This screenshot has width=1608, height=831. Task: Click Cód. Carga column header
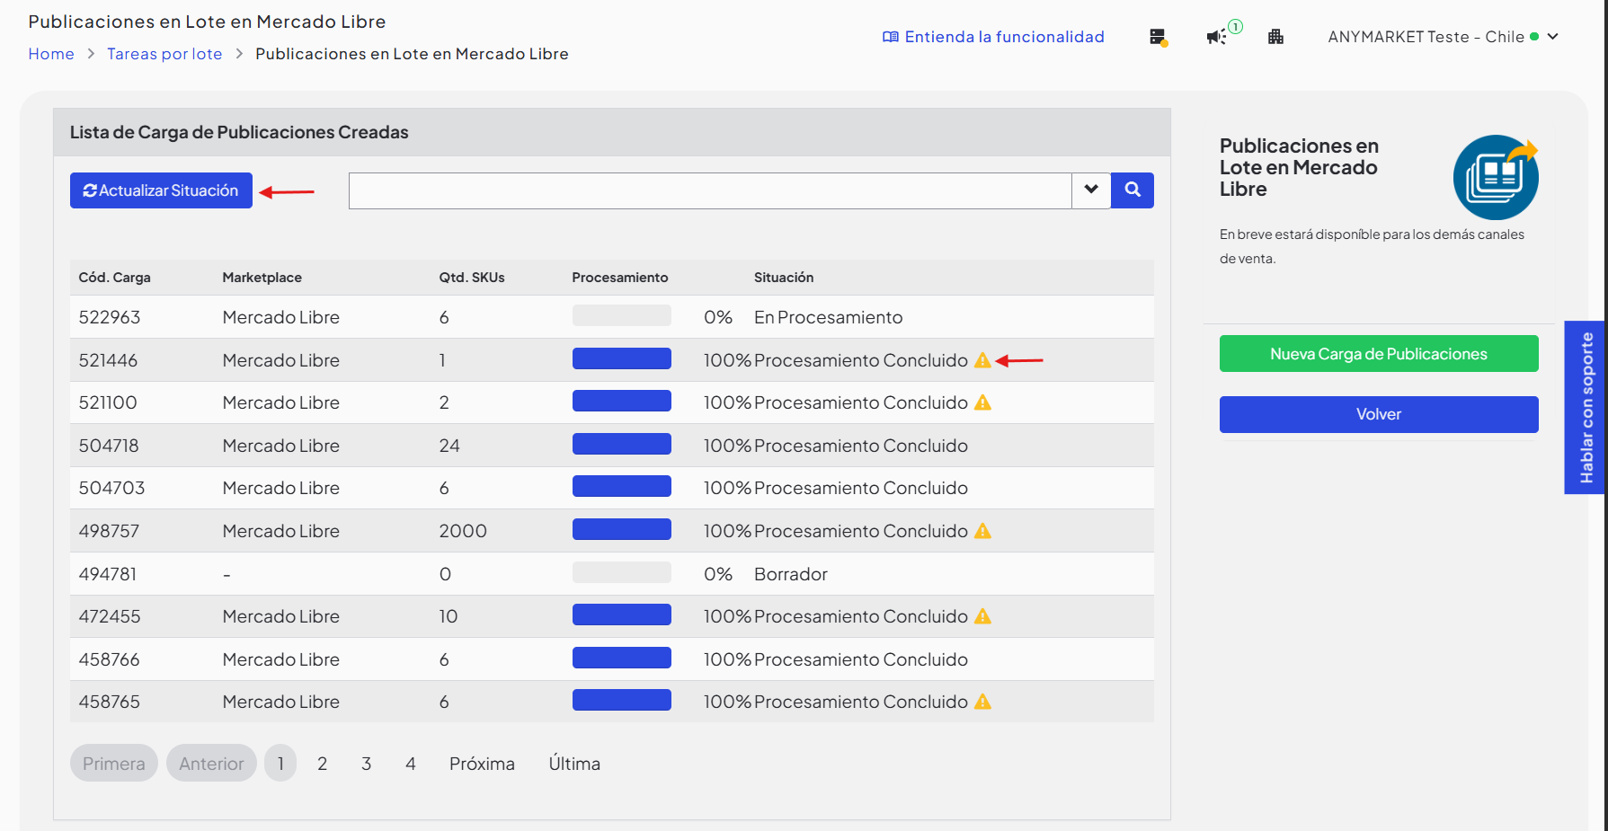[x=114, y=278]
